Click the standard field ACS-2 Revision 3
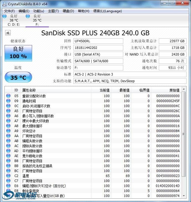191x202 pixels. pyautogui.click(x=130, y=74)
